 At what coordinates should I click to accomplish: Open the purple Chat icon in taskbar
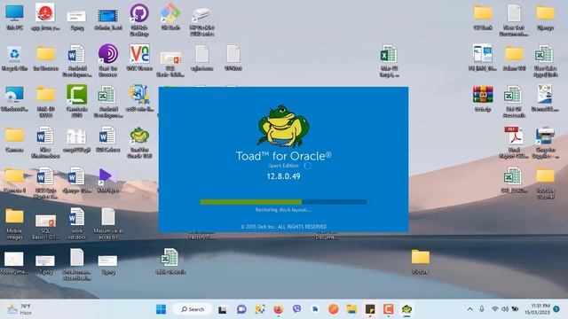pyautogui.click(x=241, y=309)
